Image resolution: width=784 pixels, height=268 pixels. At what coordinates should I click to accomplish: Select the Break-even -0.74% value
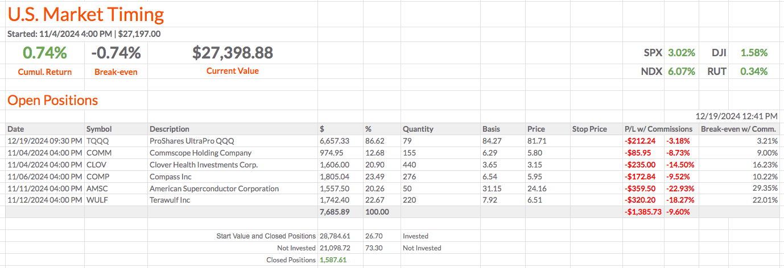(x=116, y=53)
